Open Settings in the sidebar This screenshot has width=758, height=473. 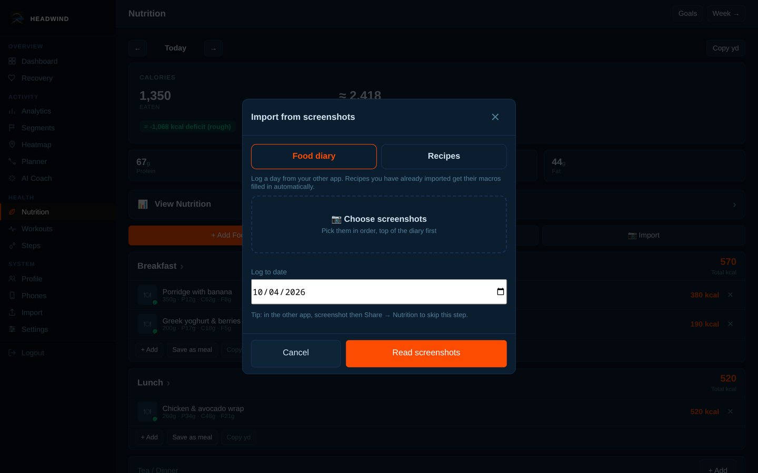tap(58, 330)
